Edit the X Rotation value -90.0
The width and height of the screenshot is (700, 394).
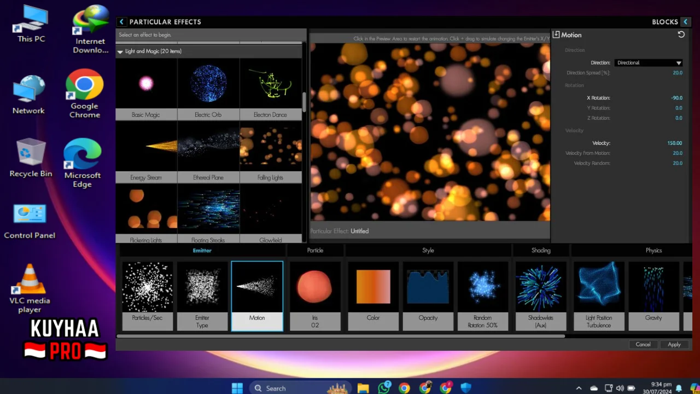coord(676,98)
